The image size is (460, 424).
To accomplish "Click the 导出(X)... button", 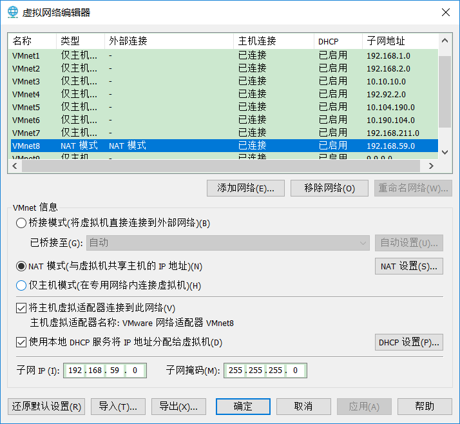I will coord(178,407).
